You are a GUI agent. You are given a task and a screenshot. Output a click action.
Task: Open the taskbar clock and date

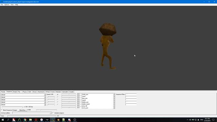tap(207, 120)
